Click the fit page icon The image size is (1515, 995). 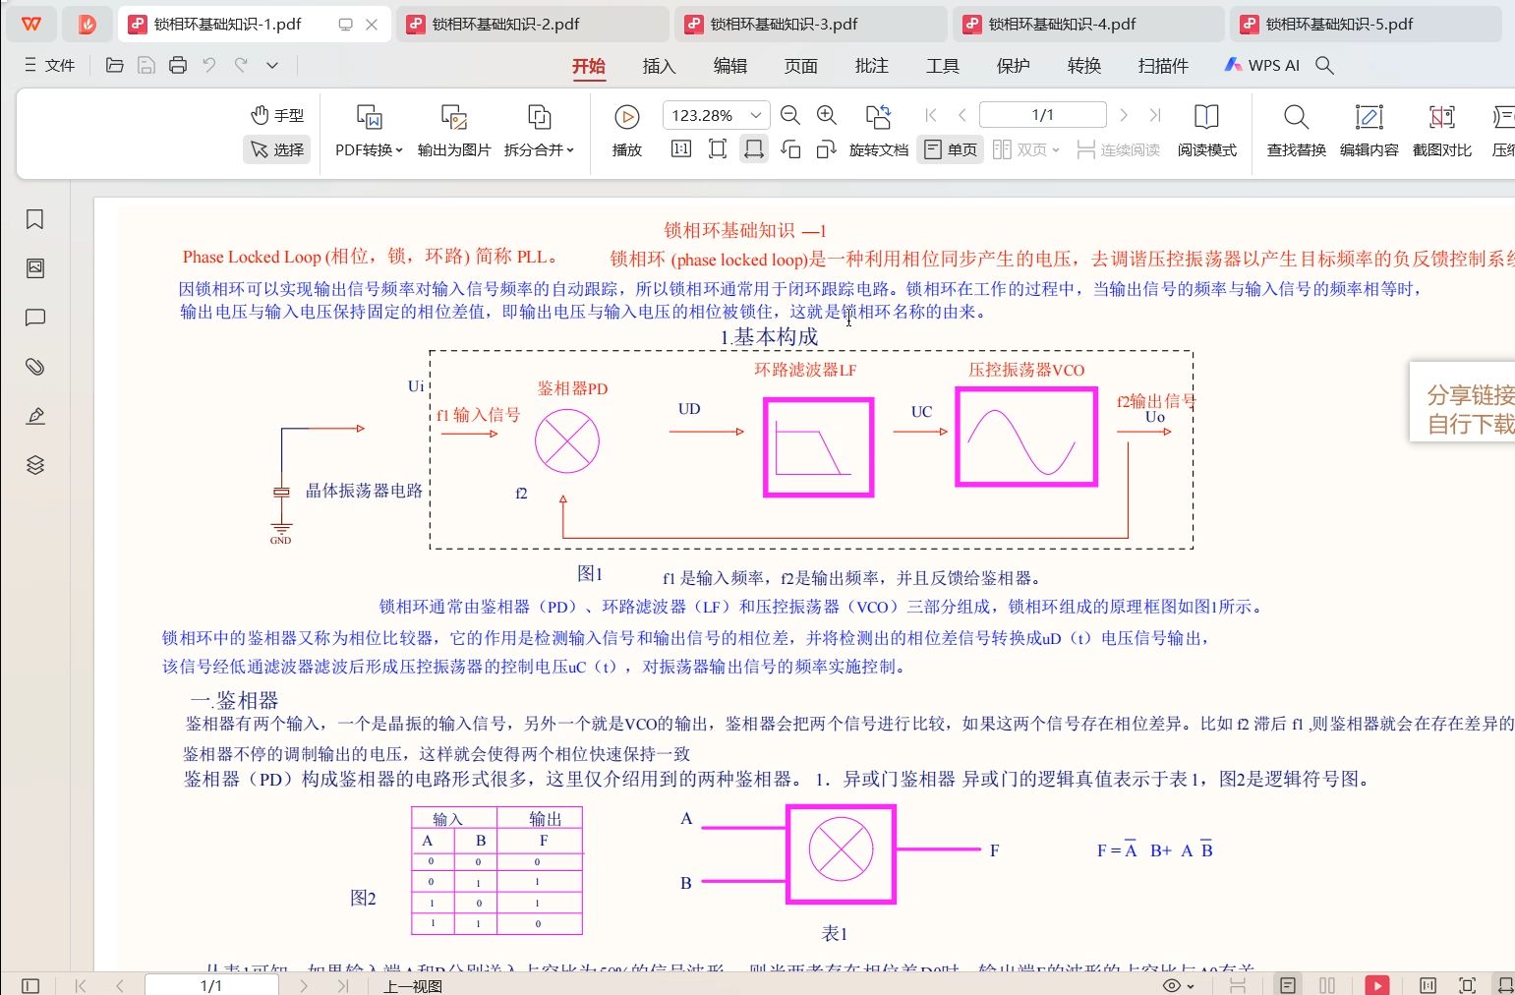click(x=718, y=149)
